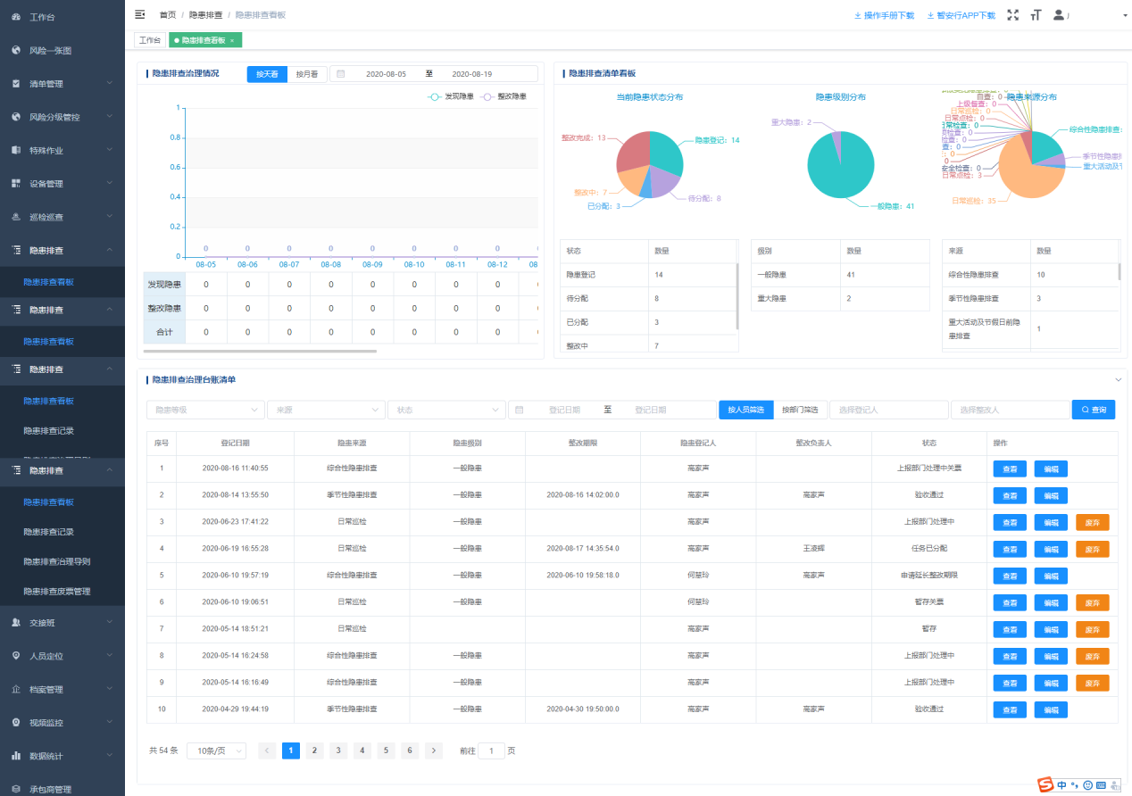Click the user avatar icon
Image resolution: width=1132 pixels, height=796 pixels.
click(1059, 15)
